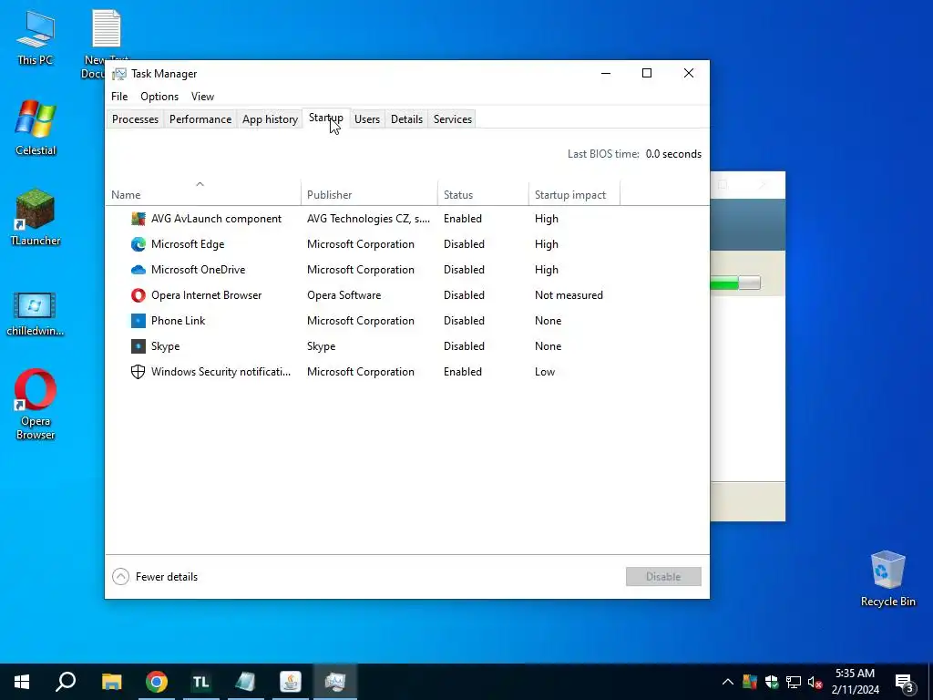
Task: Open File Explorer from the taskbar
Action: [111, 682]
